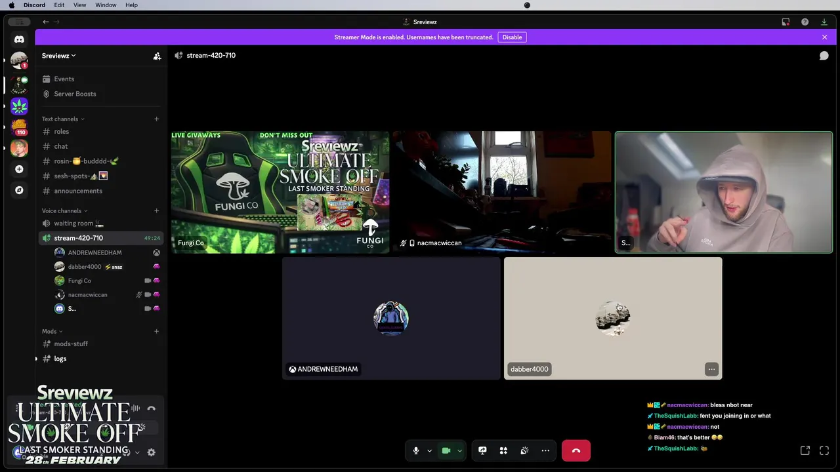Screen dimensions: 840x472
Task: Focus the nacmacwiccan video tile
Action: pos(501,192)
